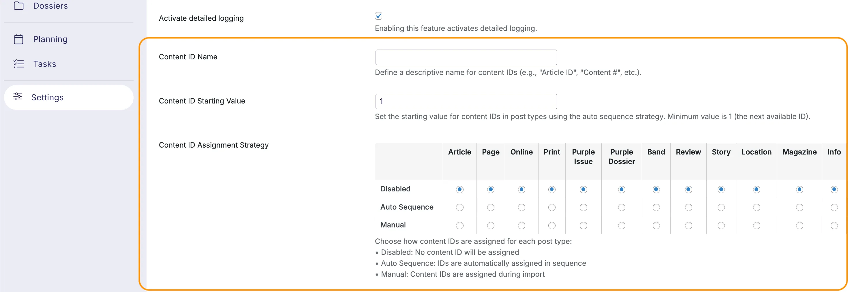Click the Settings sliders icon
Viewport: 848px width, 292px height.
click(17, 97)
